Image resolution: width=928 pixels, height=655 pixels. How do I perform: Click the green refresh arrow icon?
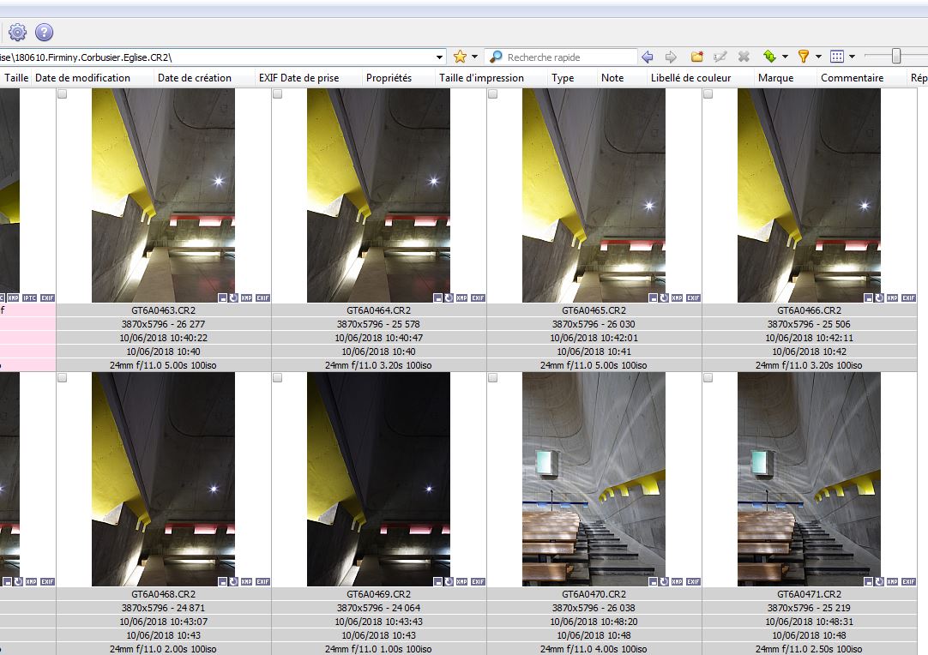769,57
